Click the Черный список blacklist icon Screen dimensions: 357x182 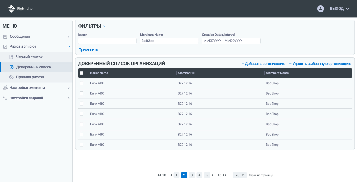[x=12, y=57]
